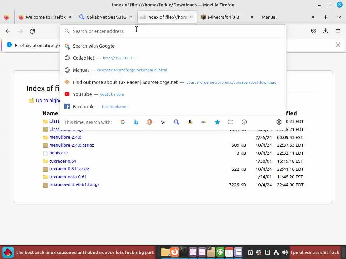Select the Index of file:///home tab
The height and width of the screenshot is (259, 346).
pos(167,17)
